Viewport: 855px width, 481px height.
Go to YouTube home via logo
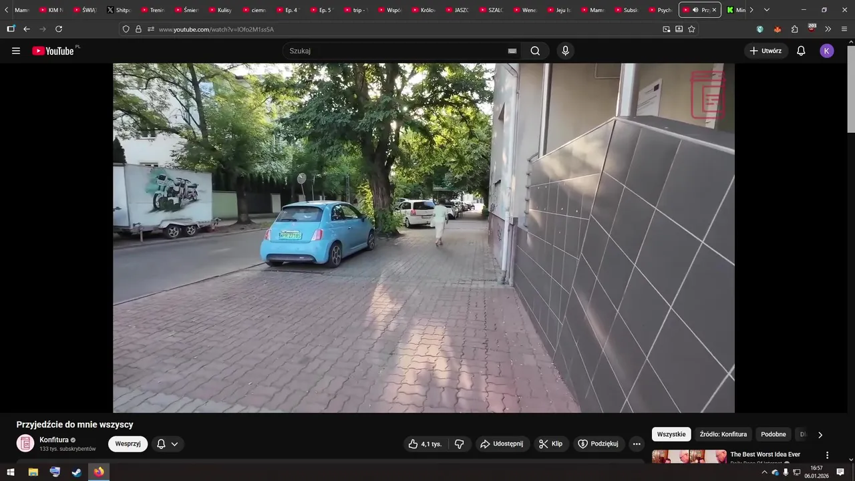[53, 51]
